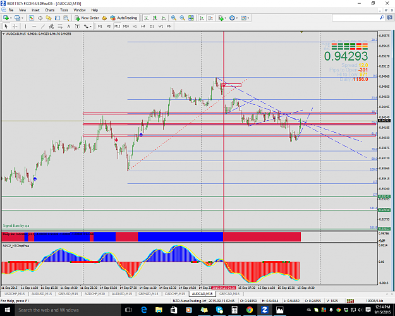
Task: Draw a horizontal line tool
Action: (34, 26)
